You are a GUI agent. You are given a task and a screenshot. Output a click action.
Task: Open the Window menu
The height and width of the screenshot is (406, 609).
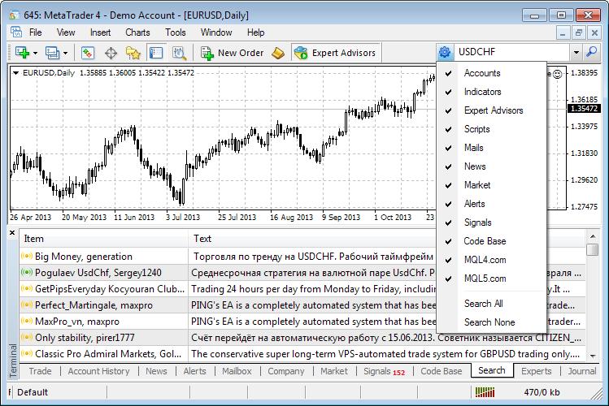216,32
